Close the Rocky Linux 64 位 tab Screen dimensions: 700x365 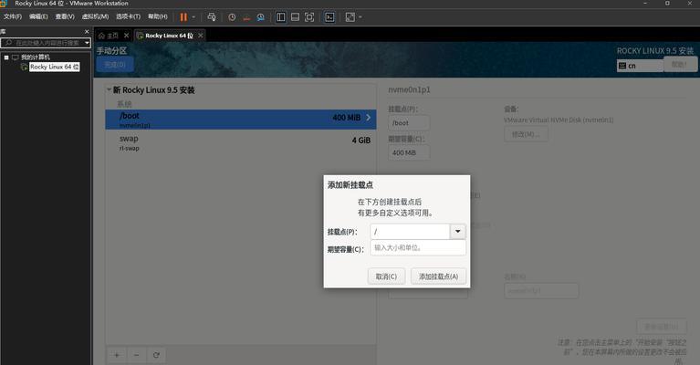click(x=201, y=36)
